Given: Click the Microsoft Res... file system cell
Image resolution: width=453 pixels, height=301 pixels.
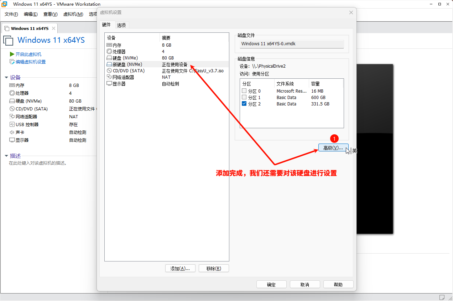Looking at the screenshot, I should click(292, 91).
